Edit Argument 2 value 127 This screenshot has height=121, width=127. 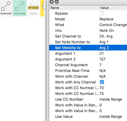102,59
